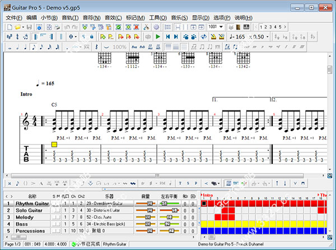Jump to the first bar with the rewind icon

168,37
